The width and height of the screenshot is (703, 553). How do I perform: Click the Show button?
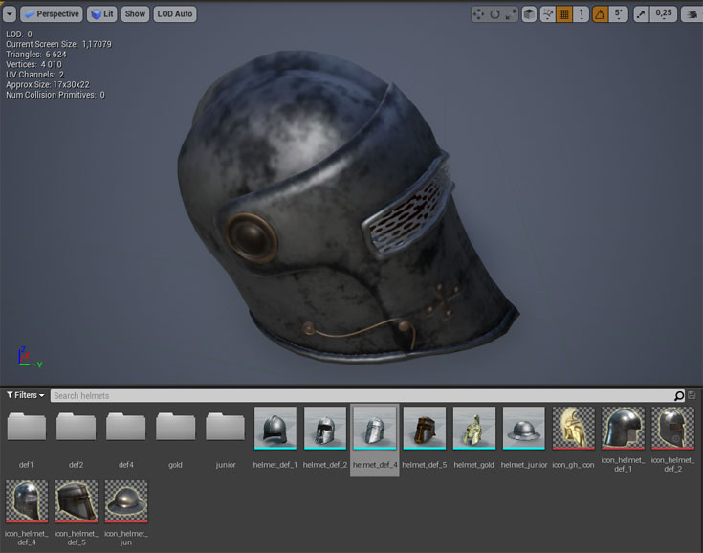(135, 14)
